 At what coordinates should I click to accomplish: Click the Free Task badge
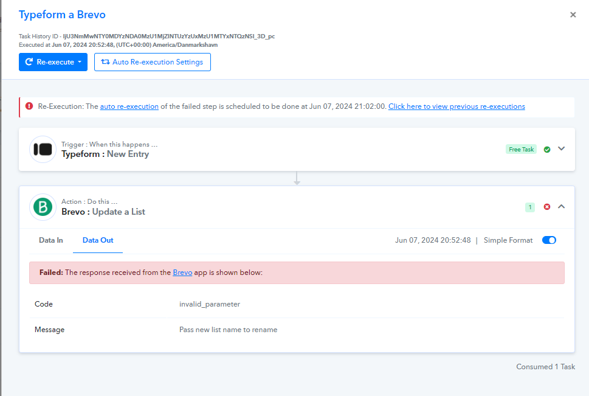(x=521, y=149)
